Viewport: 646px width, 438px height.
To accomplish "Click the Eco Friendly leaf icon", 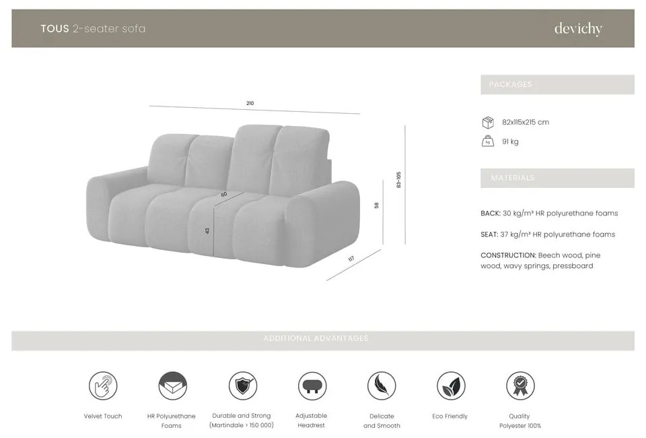I will click(451, 385).
